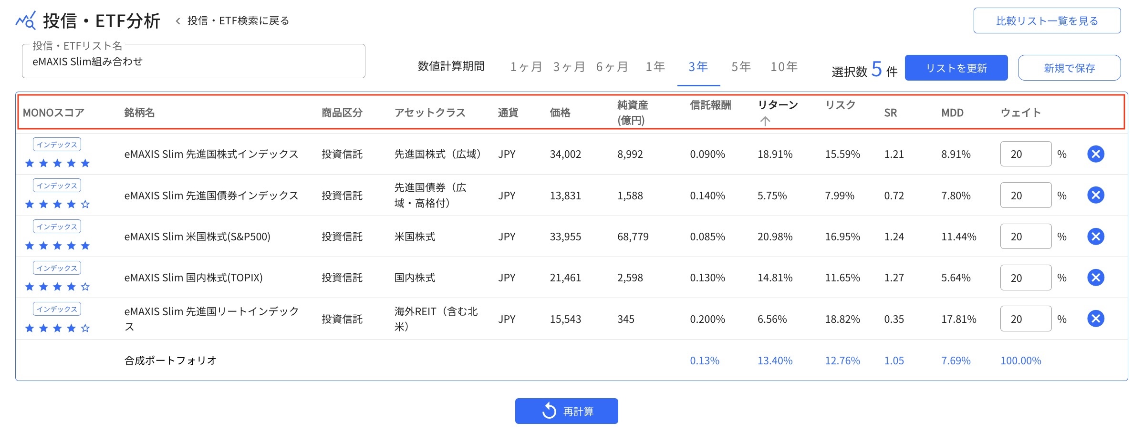Sort by 純資産(億円) column header
This screenshot has width=1143, height=433.
[633, 113]
